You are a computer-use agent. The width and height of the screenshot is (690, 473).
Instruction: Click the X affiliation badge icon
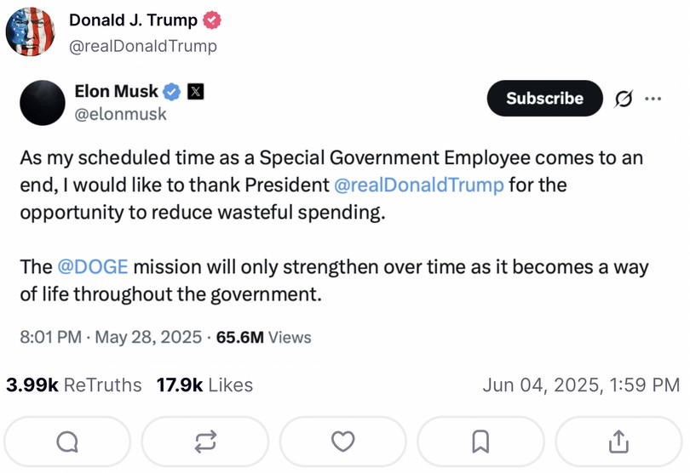[195, 91]
